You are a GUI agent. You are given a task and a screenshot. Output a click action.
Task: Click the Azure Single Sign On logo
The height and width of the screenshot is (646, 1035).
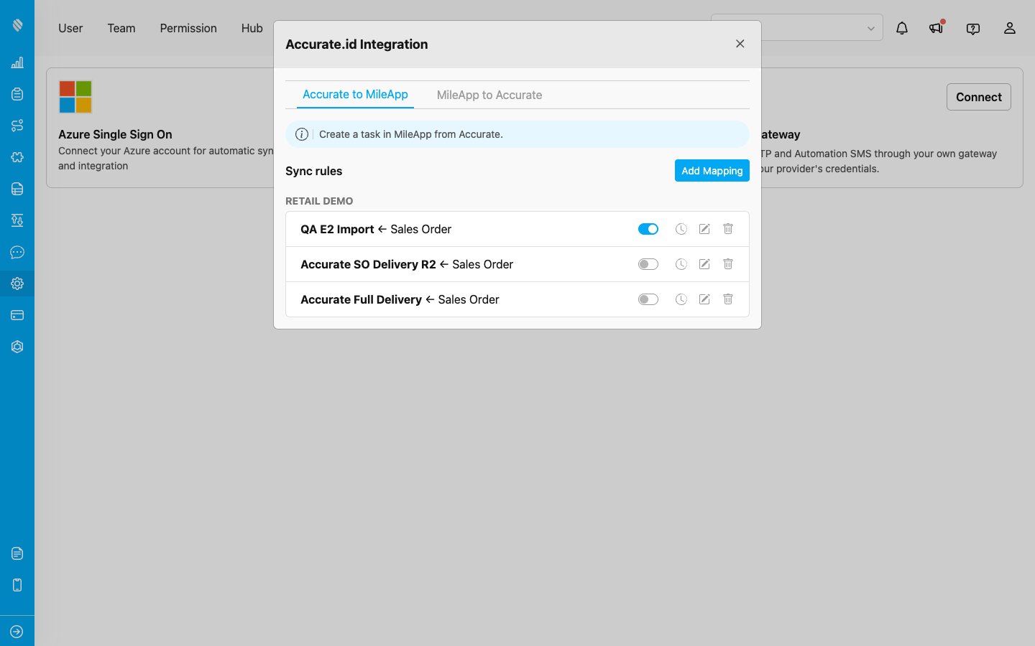(x=75, y=97)
